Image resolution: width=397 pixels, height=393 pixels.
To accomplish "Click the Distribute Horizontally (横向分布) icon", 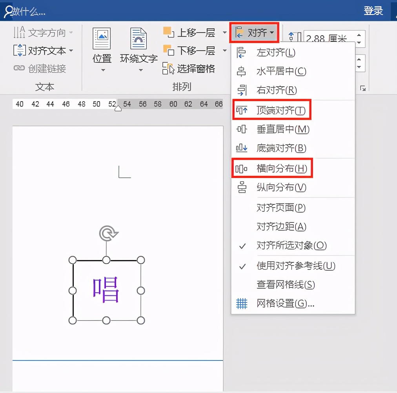I will (x=241, y=169).
